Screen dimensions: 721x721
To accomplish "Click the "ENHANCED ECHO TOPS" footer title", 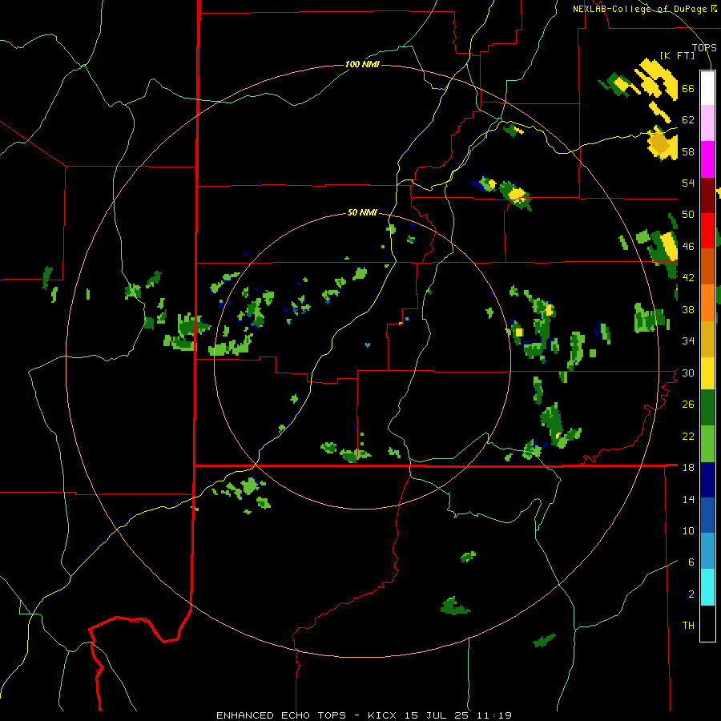I will pyautogui.click(x=281, y=715).
